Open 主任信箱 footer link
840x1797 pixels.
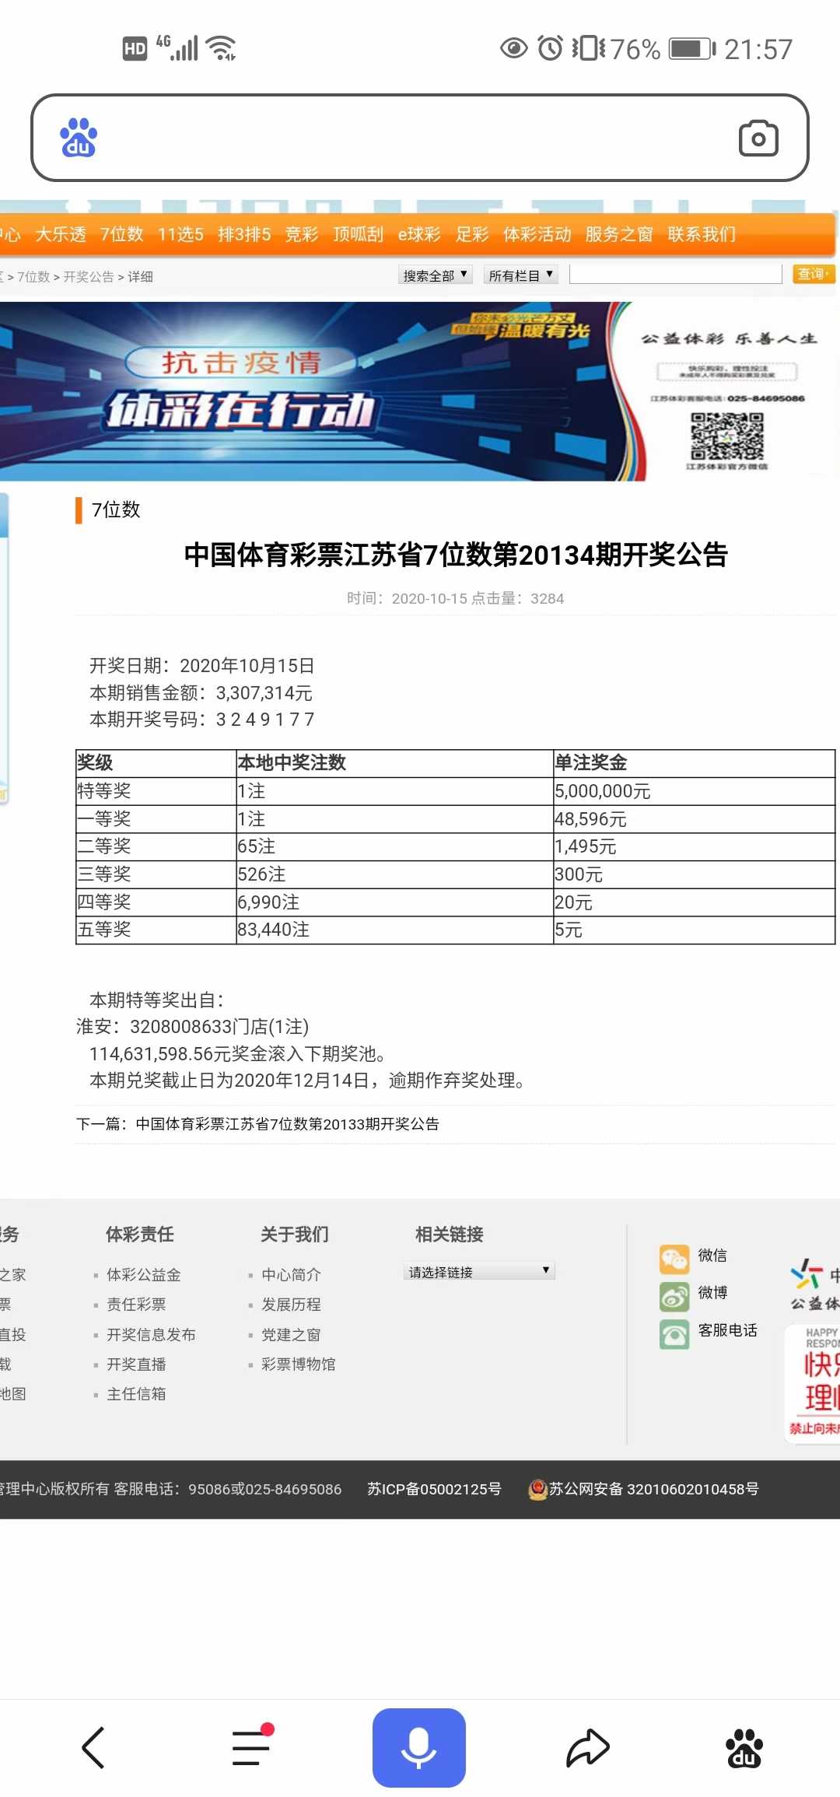coord(136,1393)
